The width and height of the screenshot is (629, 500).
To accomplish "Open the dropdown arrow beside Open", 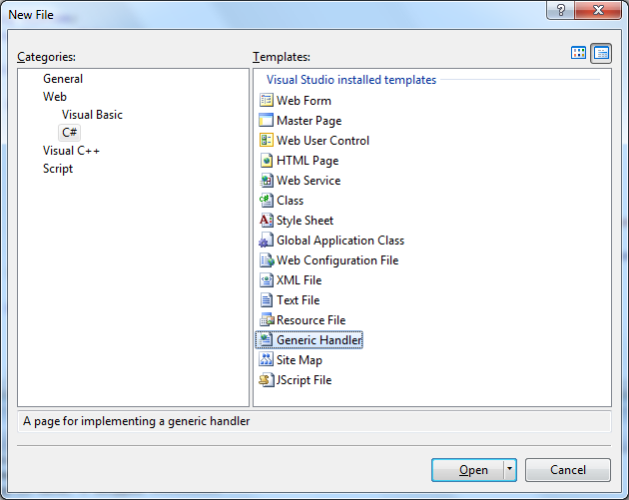I will pyautogui.click(x=510, y=470).
